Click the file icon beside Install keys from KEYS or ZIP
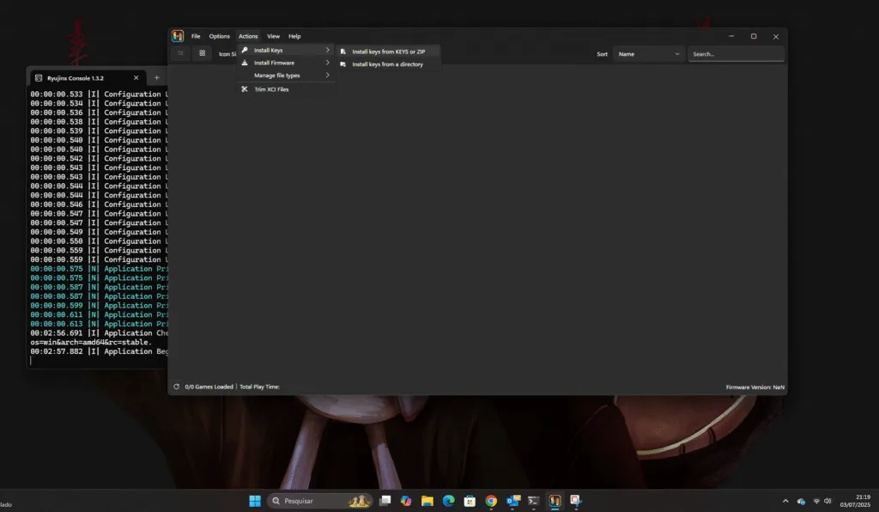The height and width of the screenshot is (512, 879). coord(343,52)
